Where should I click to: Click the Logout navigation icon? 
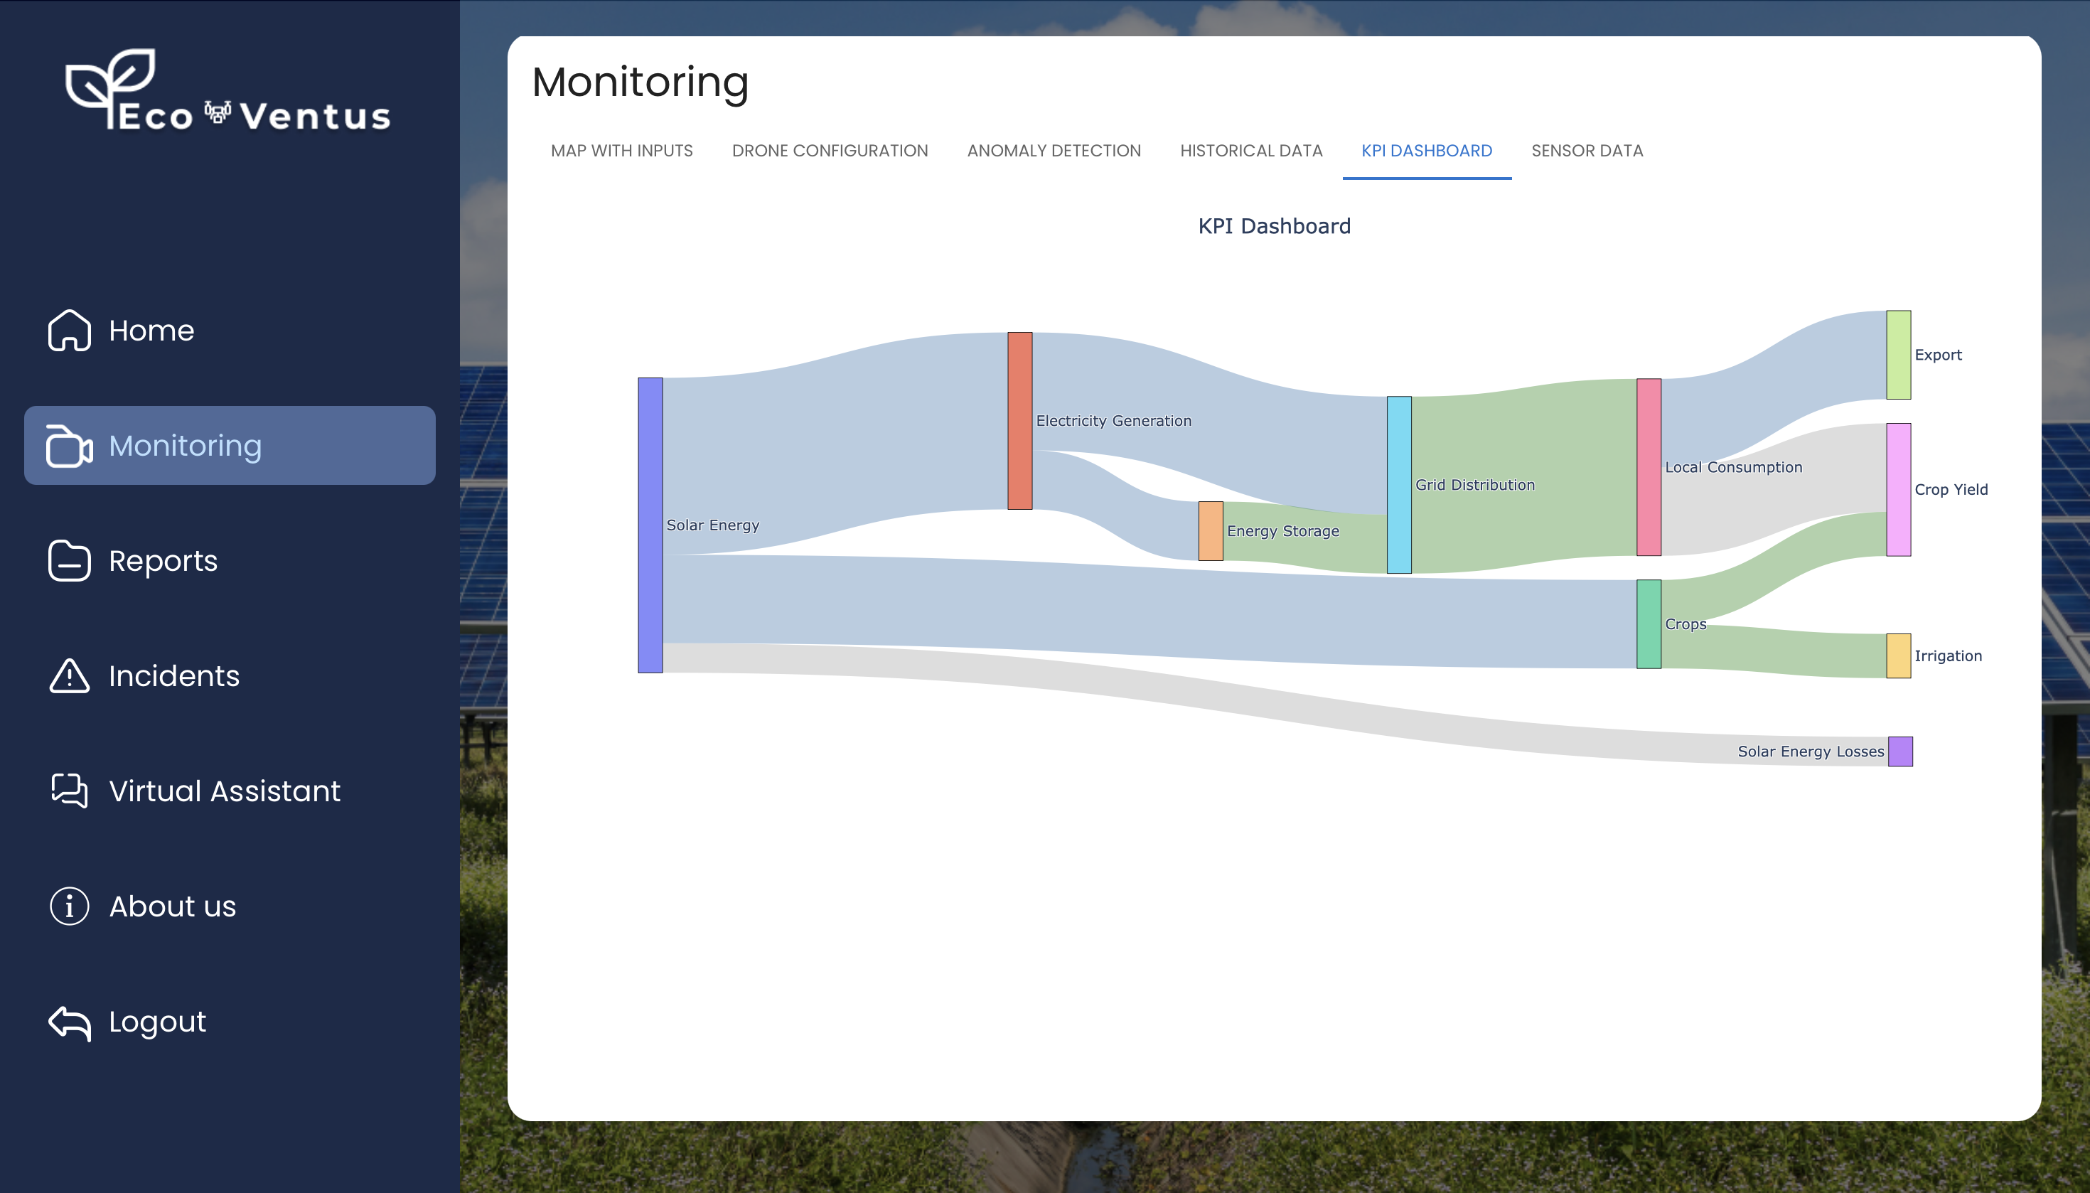click(x=69, y=1021)
